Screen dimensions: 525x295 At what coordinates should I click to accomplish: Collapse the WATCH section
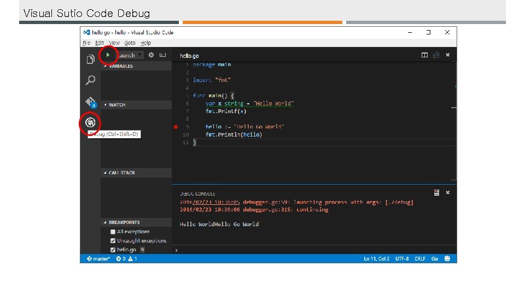[x=136, y=105]
